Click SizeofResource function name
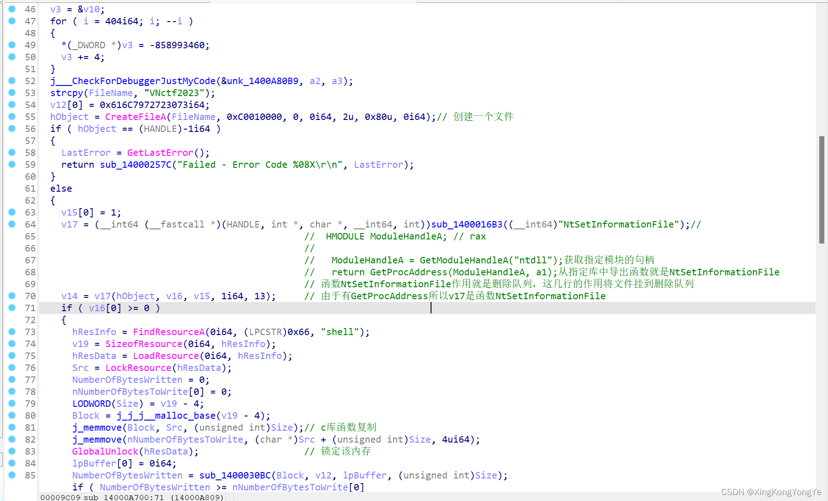The image size is (828, 501). click(x=144, y=344)
